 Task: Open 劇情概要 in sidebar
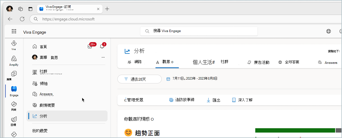pyautogui.click(x=44, y=105)
